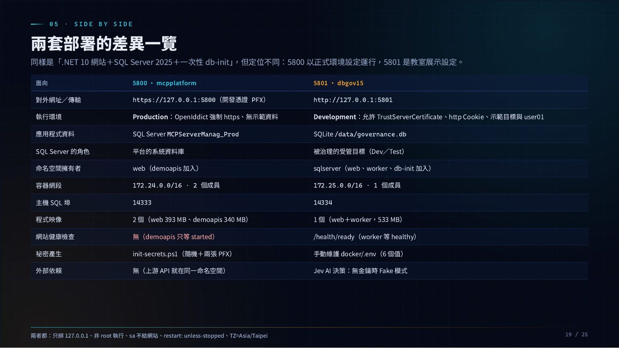
Task: Click the web (demoapis 加入) cell
Action: point(167,168)
